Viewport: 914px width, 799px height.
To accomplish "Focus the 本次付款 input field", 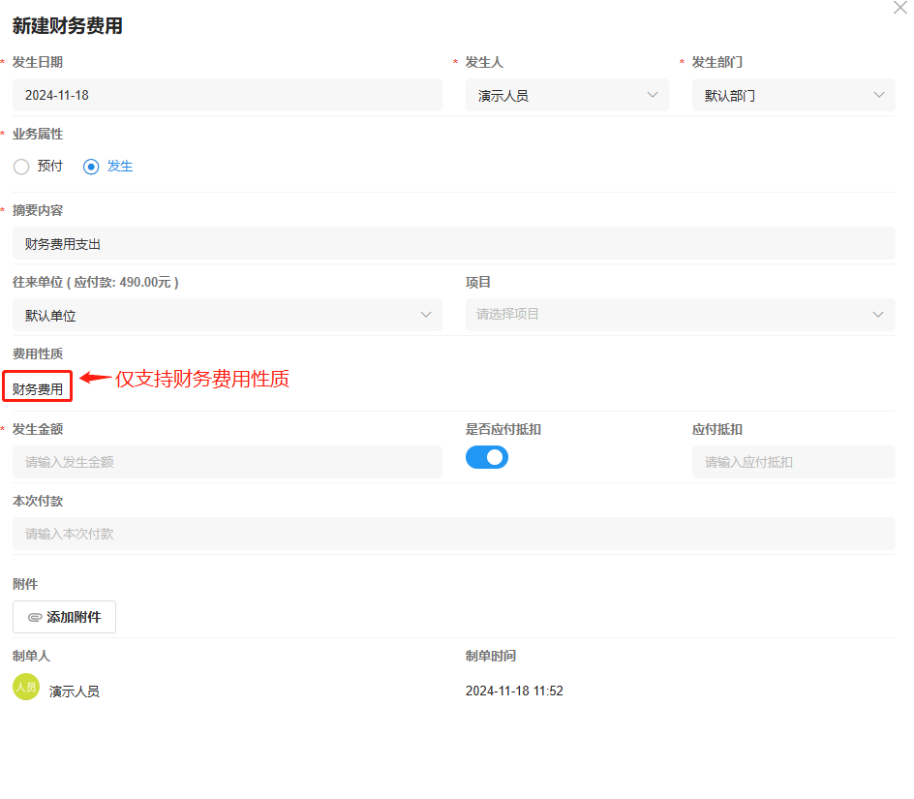I will coord(453,534).
